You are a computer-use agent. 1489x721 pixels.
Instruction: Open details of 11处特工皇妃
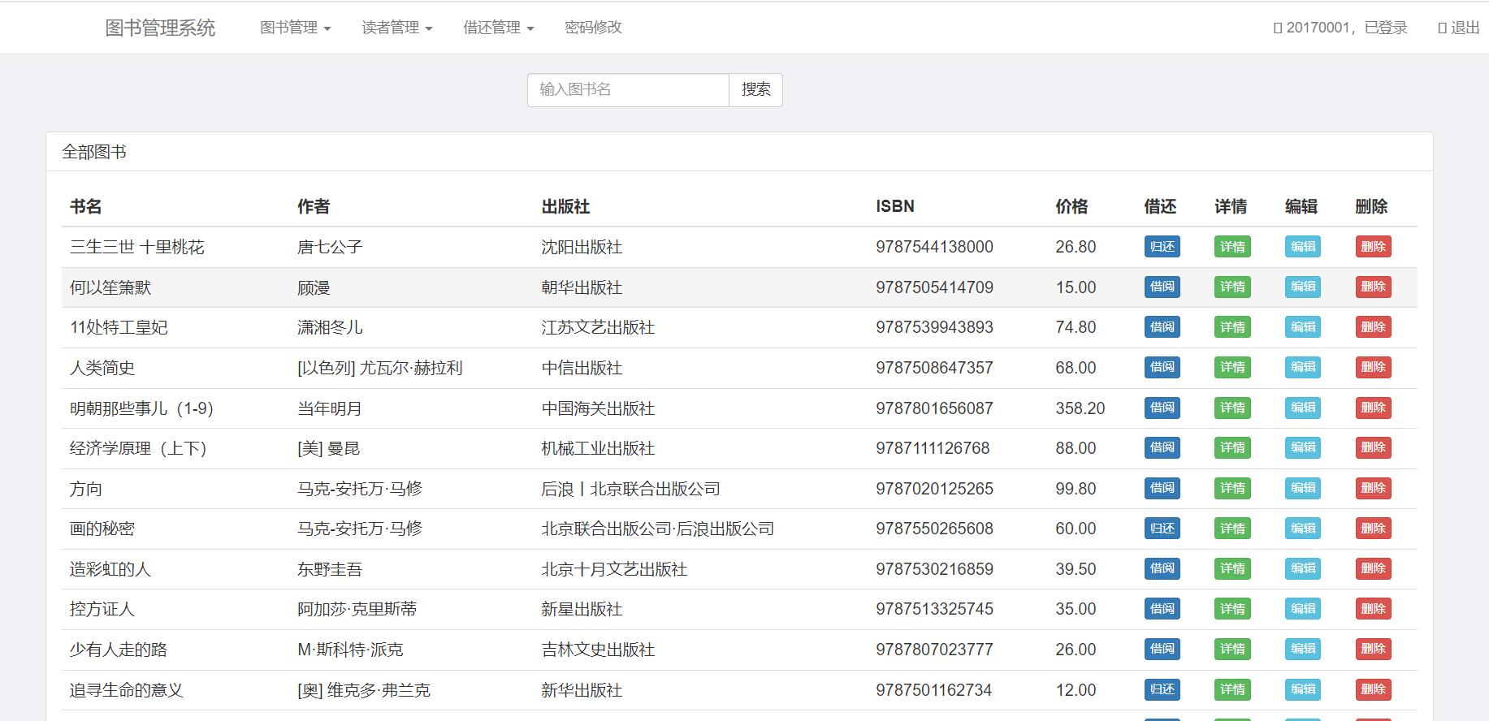1232,327
